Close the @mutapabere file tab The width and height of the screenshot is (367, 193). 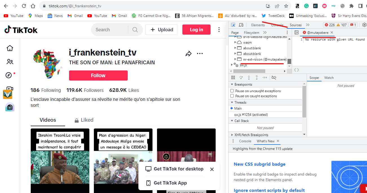click(332, 33)
